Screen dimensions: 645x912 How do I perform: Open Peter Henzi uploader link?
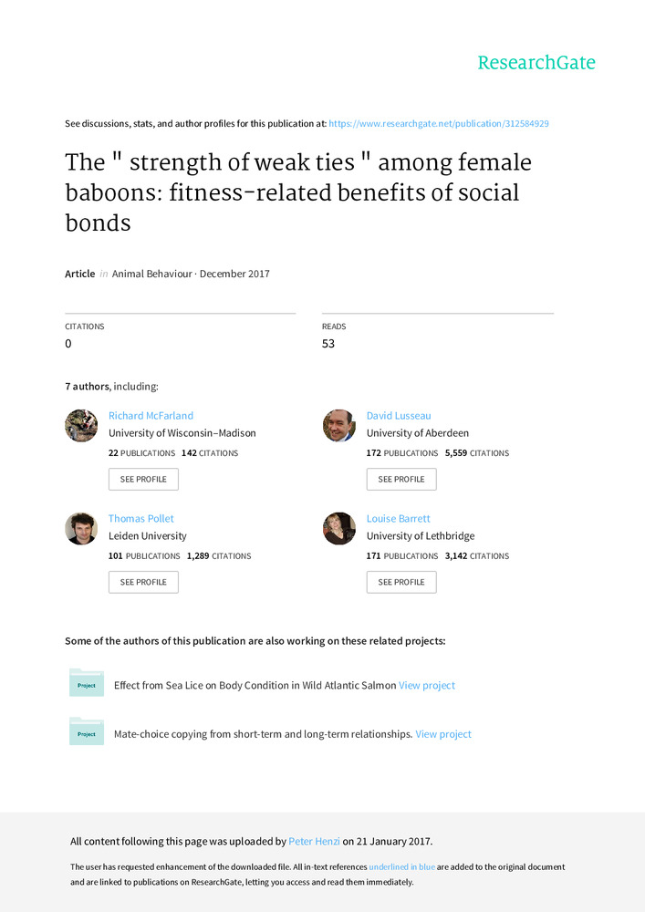tap(314, 841)
